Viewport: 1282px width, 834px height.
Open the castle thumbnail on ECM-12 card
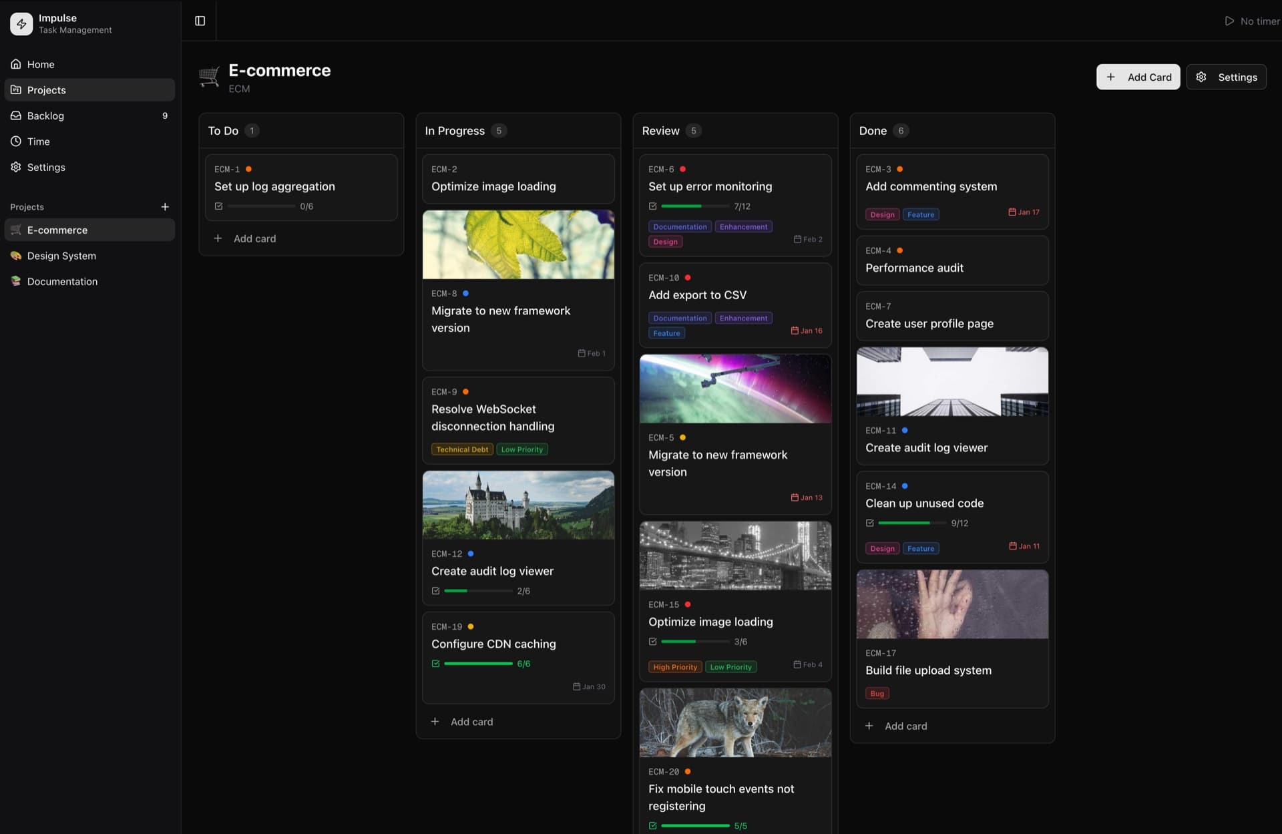[x=518, y=505]
